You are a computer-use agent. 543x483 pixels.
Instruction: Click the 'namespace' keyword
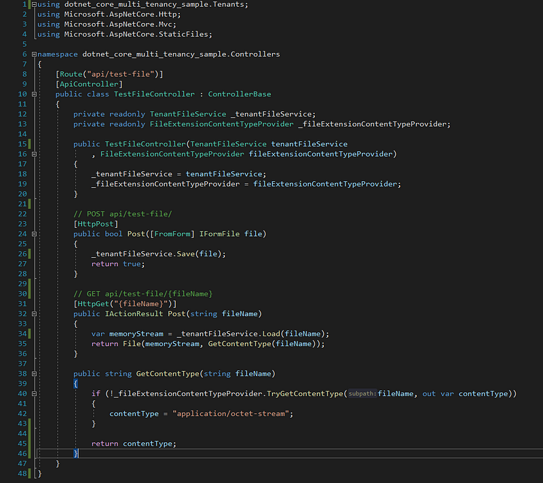coord(58,54)
